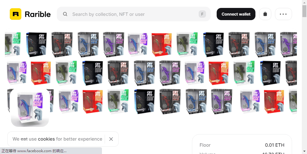
Task: Click the scrollbar down arrow
Action: pos(304,151)
